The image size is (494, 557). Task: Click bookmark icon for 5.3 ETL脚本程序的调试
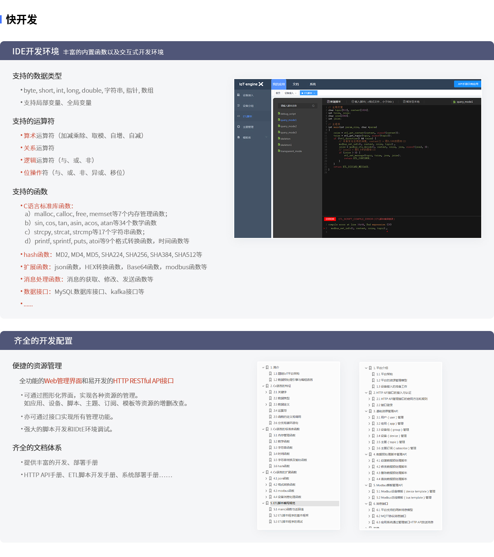coord(270,522)
